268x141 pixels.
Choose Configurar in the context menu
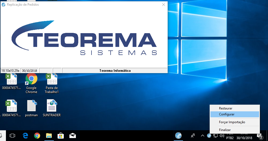pyautogui.click(x=235, y=114)
